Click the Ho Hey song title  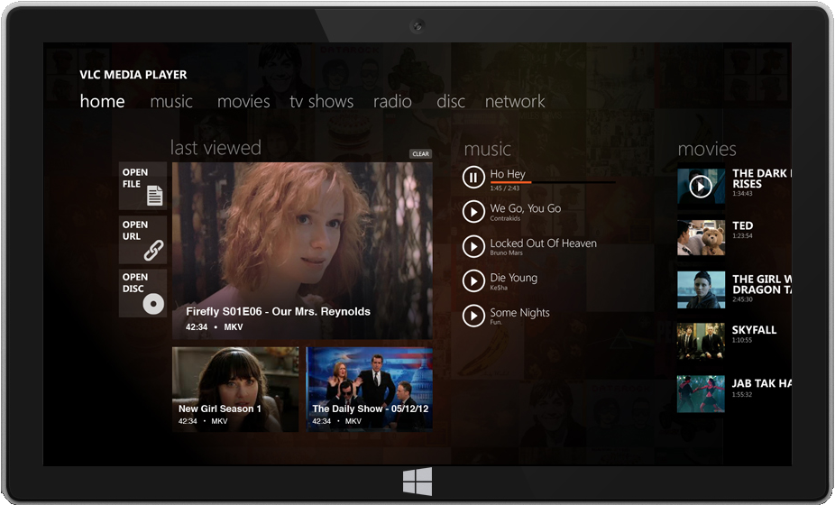(508, 174)
